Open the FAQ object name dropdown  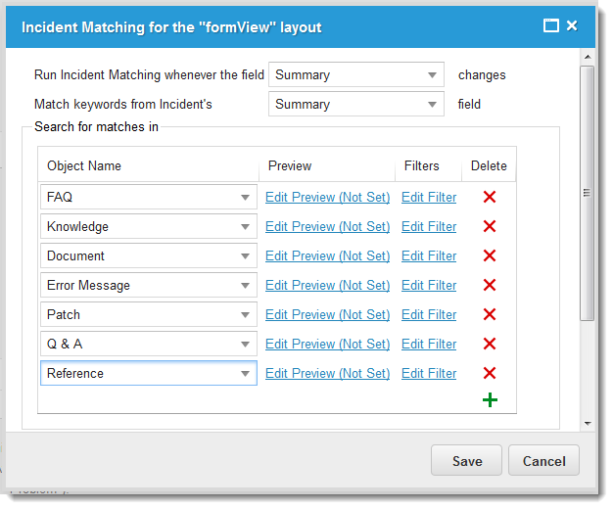tap(245, 198)
